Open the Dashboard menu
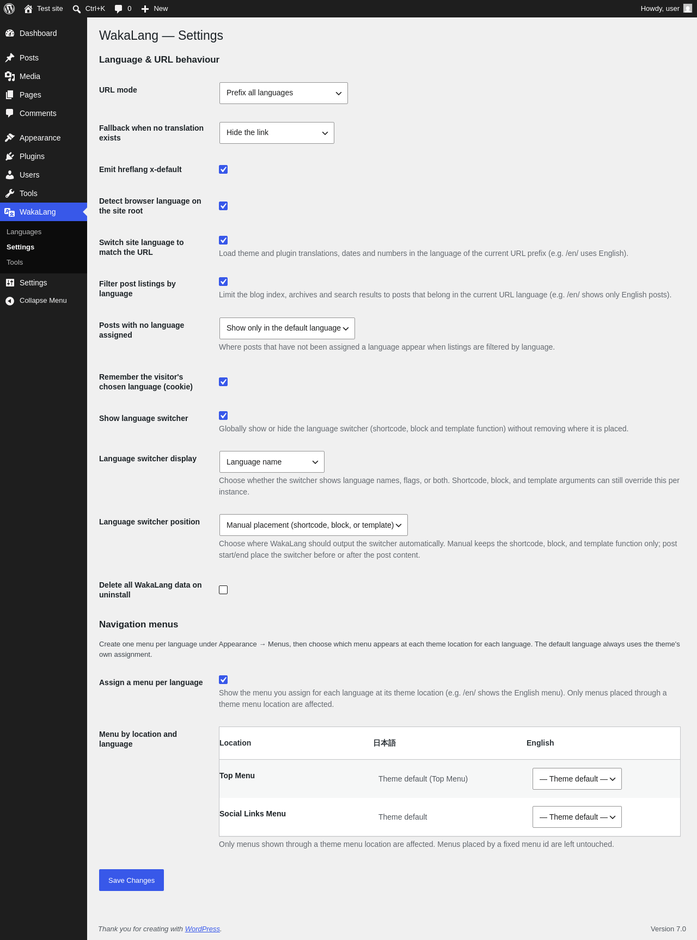Viewport: 697px width, 940px height. point(44,33)
